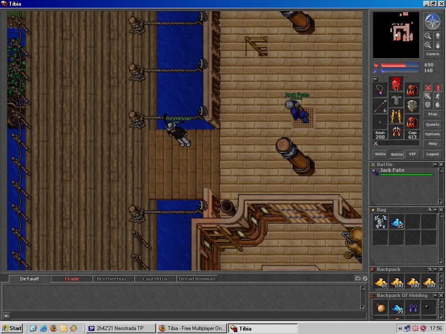
Task: Click the chat volume speaker icon
Action: coord(6,316)
